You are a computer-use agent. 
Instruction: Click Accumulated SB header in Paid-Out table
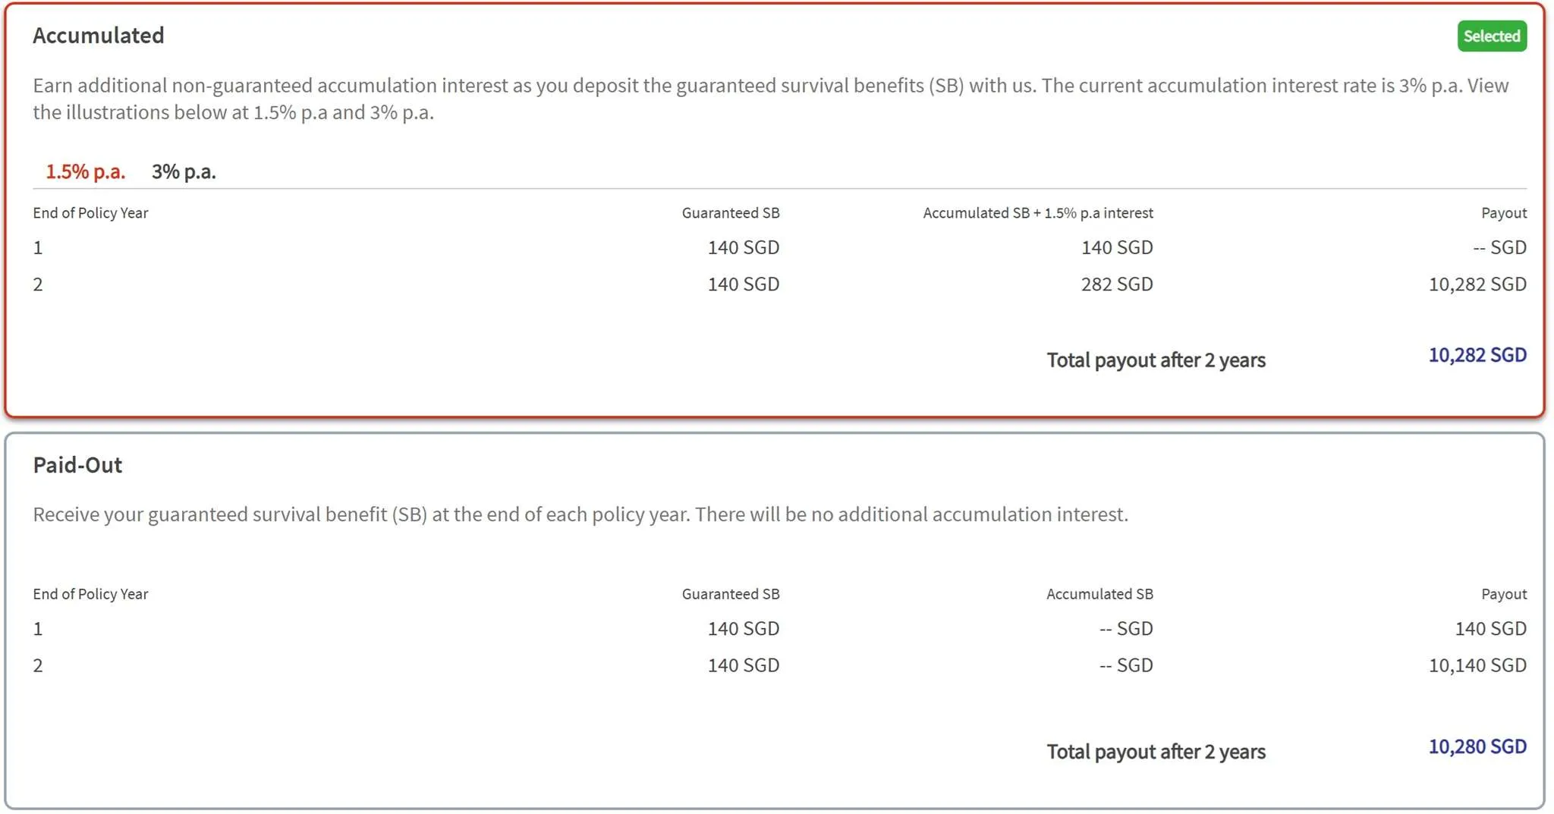click(1099, 594)
